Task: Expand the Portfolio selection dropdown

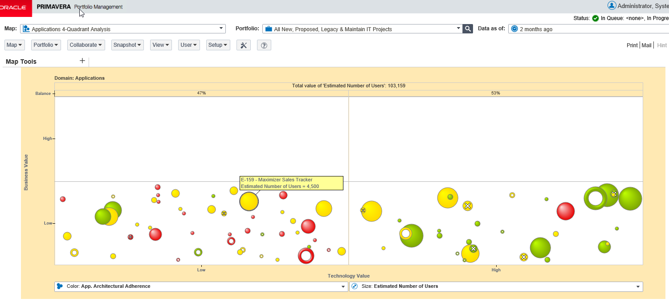Action: (458, 29)
